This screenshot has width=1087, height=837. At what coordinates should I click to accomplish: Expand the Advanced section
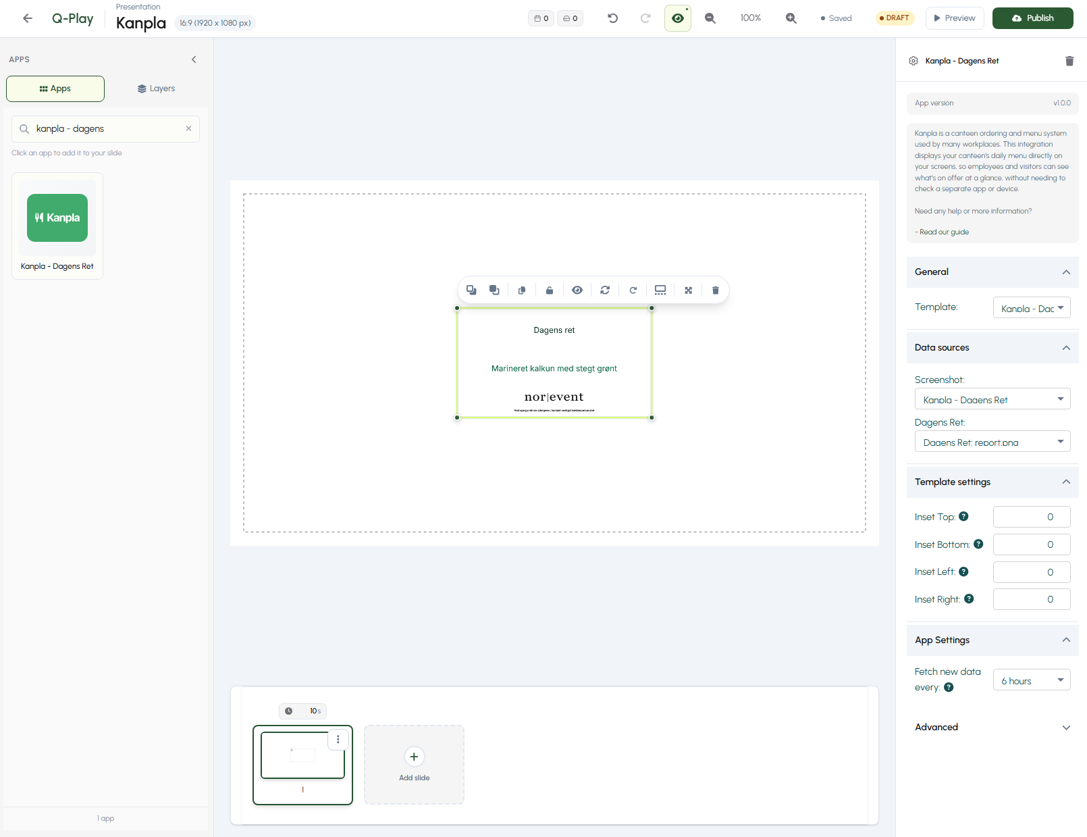(x=992, y=727)
